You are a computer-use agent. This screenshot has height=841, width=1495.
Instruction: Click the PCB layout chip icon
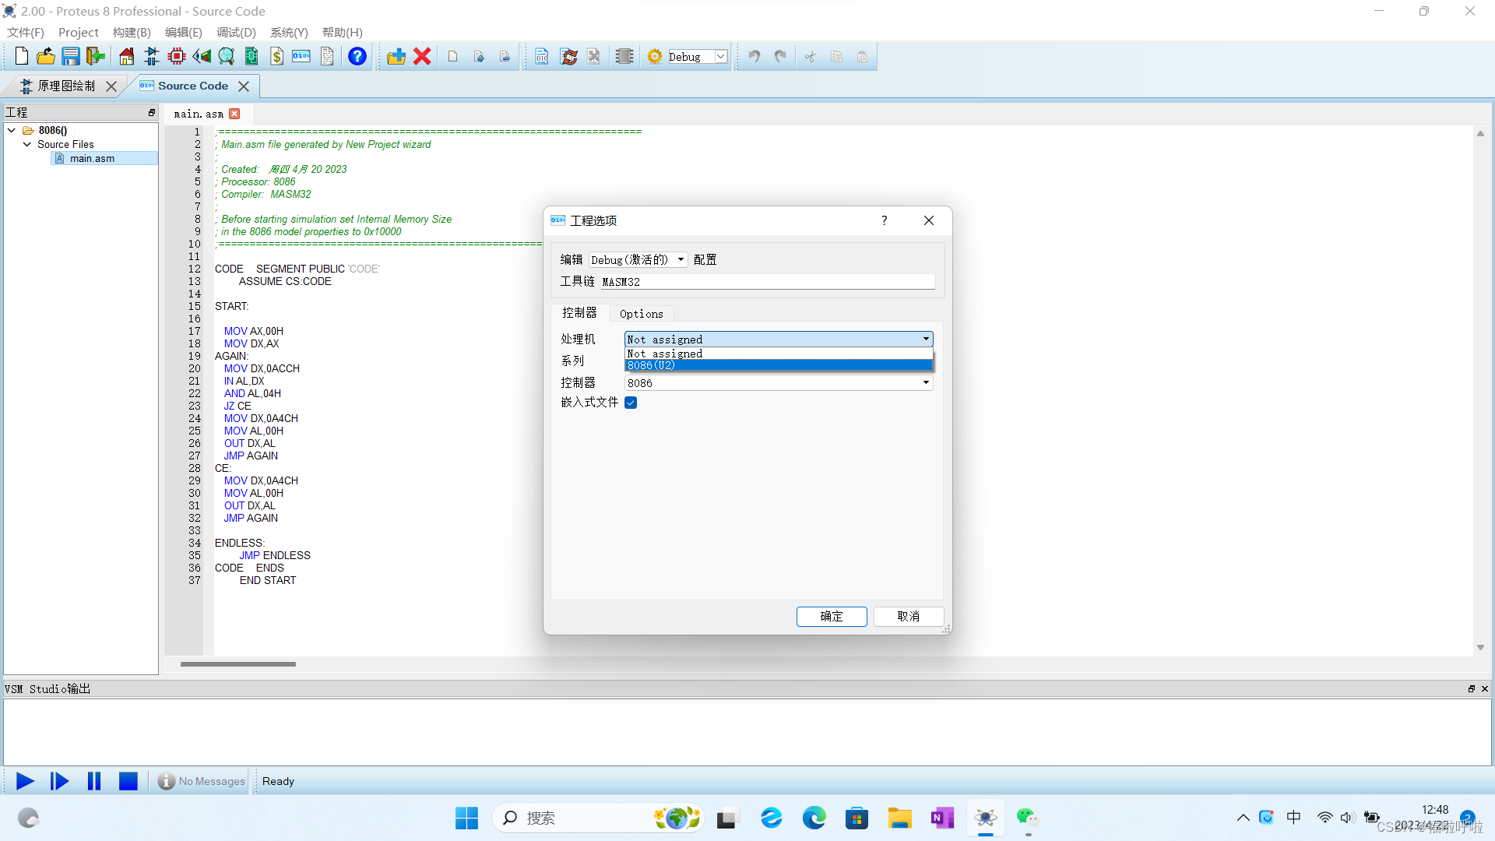177,56
